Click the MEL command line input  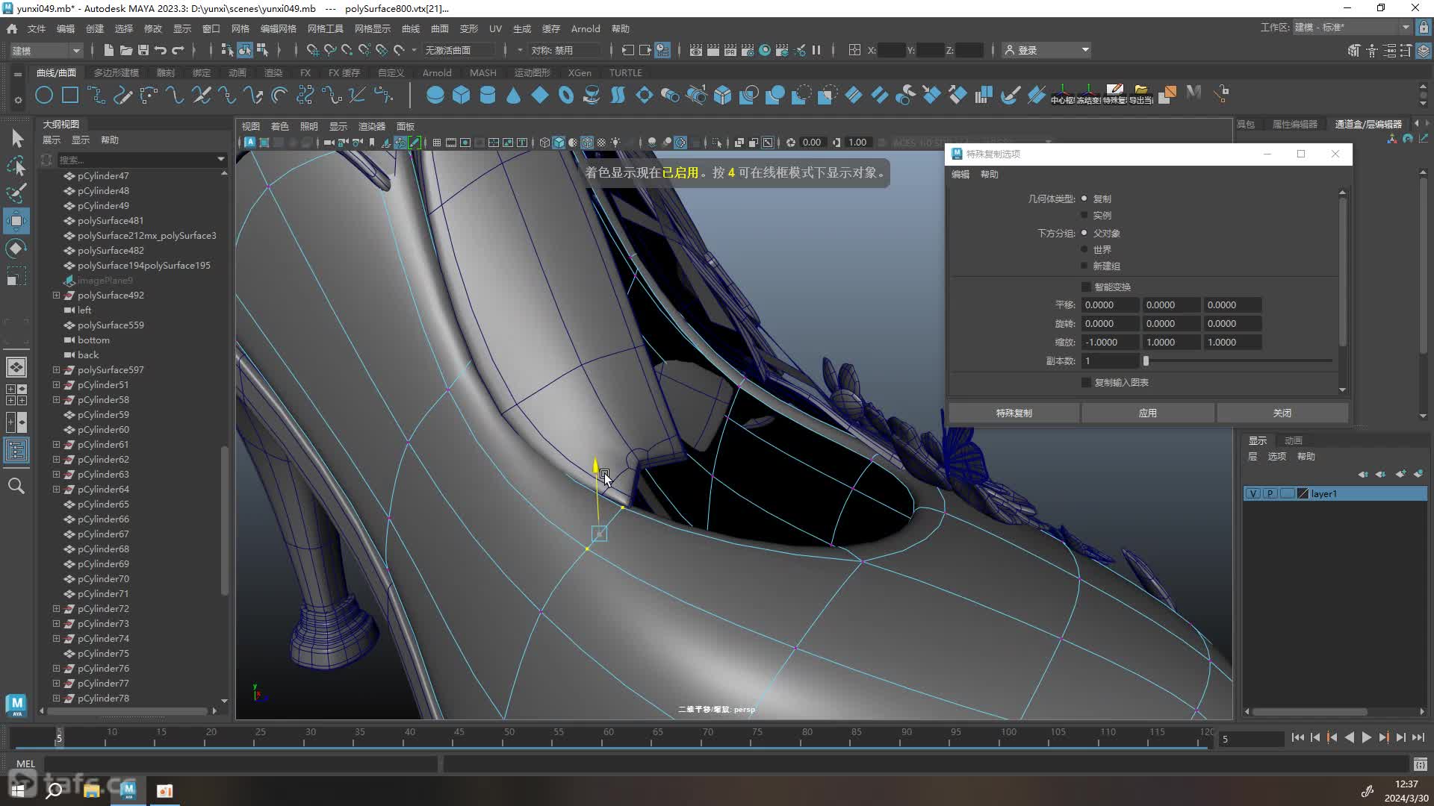[240, 763]
